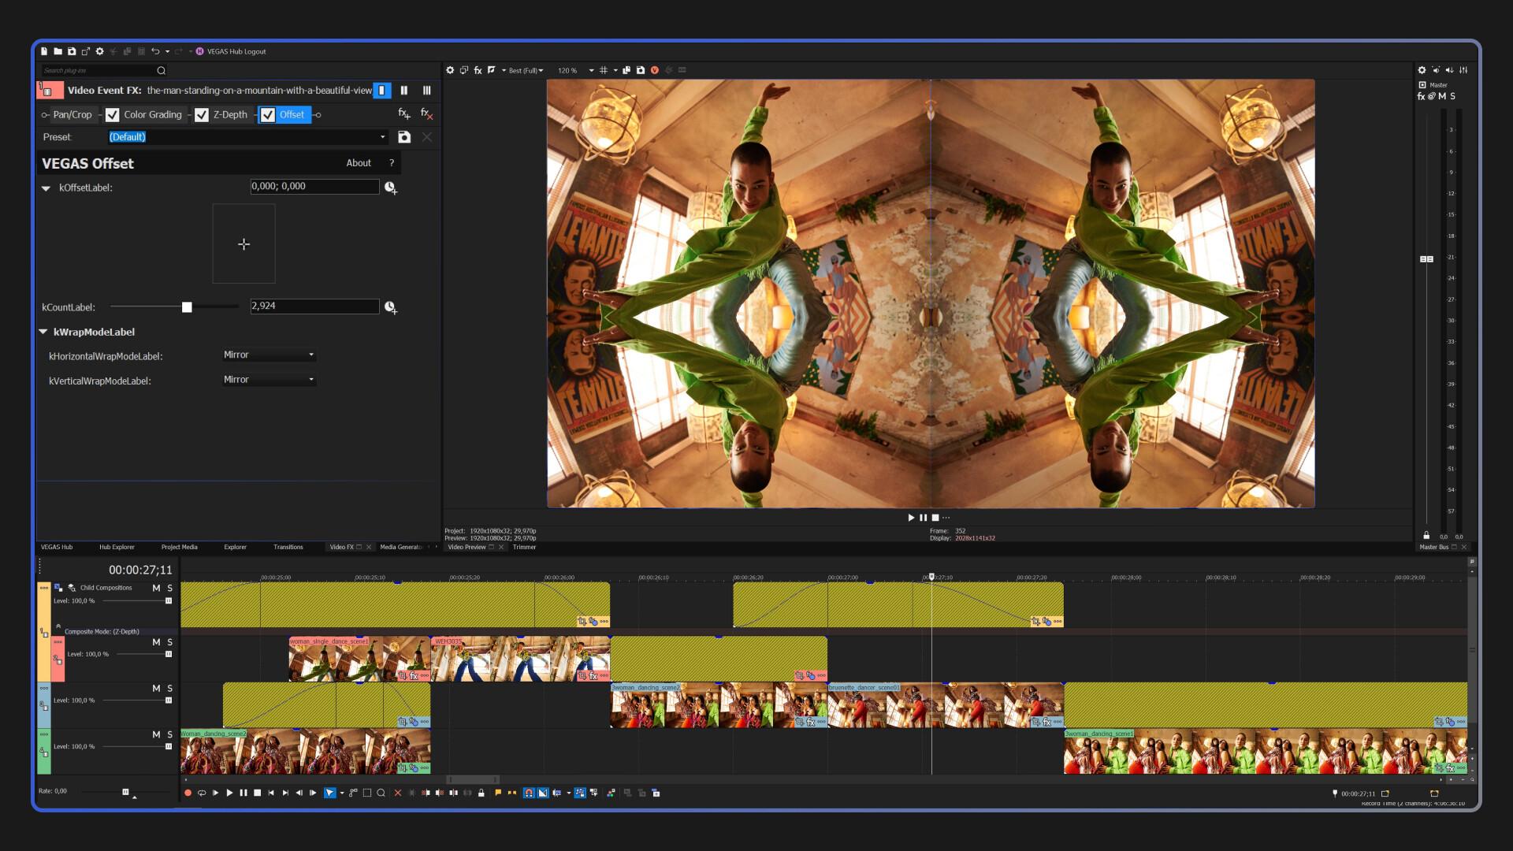Image resolution: width=1513 pixels, height=851 pixels.
Task: Open the Project Media tab
Action: tap(179, 547)
